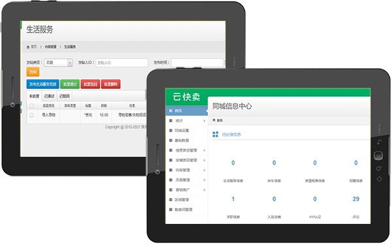Click the home icon in 生活服务 breadcrumb
392x245 pixels.
[28, 47]
